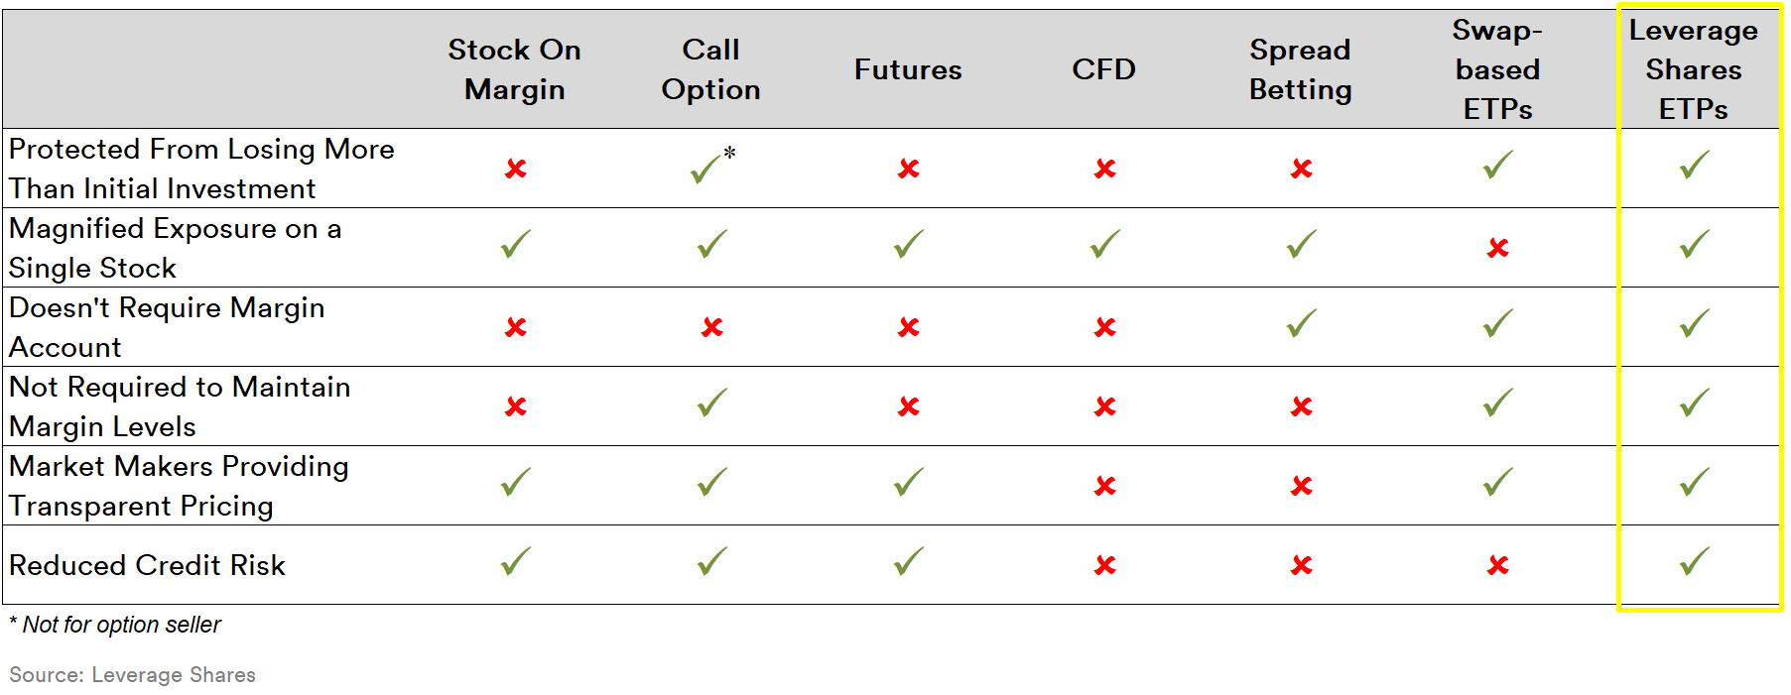The height and width of the screenshot is (695, 1791).
Task: Click the Stock On Margin column header
Action: click(514, 69)
